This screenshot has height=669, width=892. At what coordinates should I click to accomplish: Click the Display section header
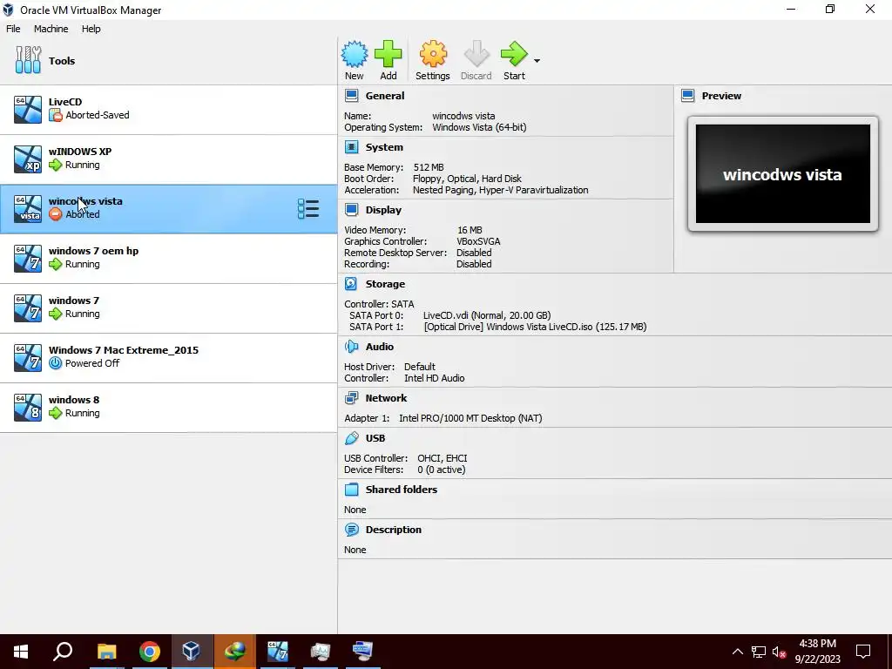pyautogui.click(x=383, y=209)
